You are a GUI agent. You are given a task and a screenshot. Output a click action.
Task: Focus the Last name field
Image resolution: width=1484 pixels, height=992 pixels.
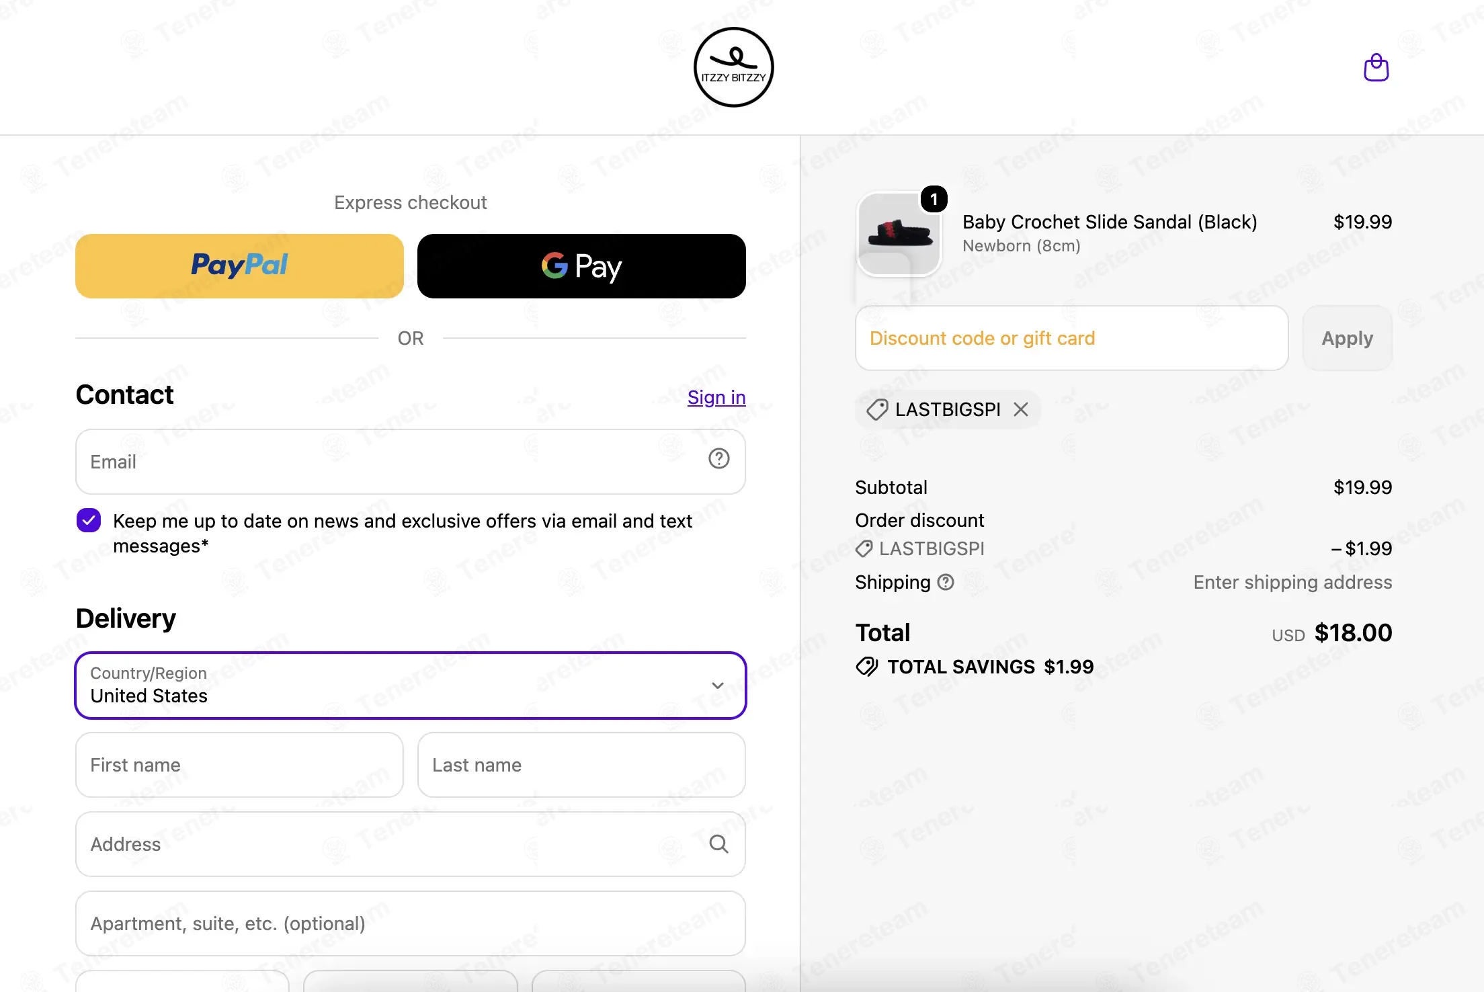coord(581,765)
